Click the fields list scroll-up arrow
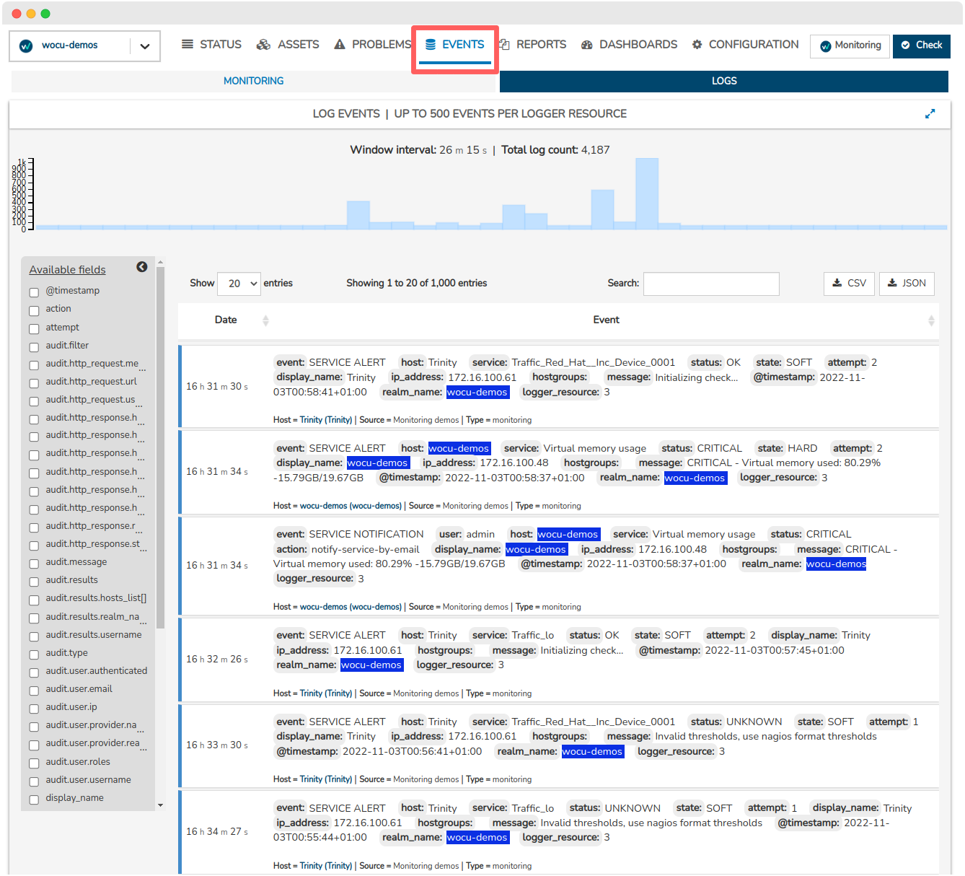The image size is (965, 876). 160,263
